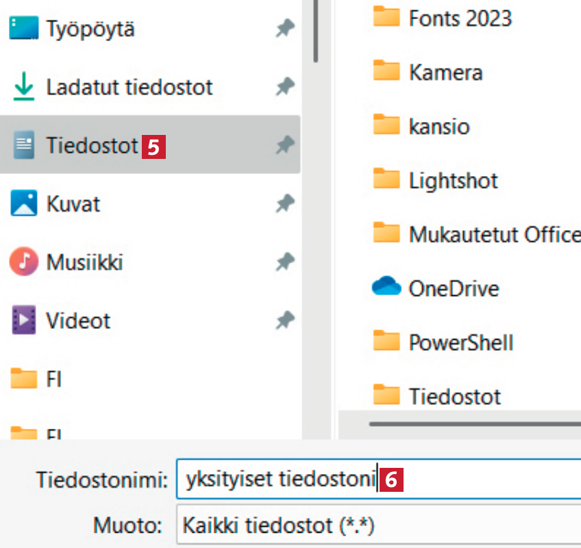Unpin Työpöytä using its pin icon

click(285, 29)
